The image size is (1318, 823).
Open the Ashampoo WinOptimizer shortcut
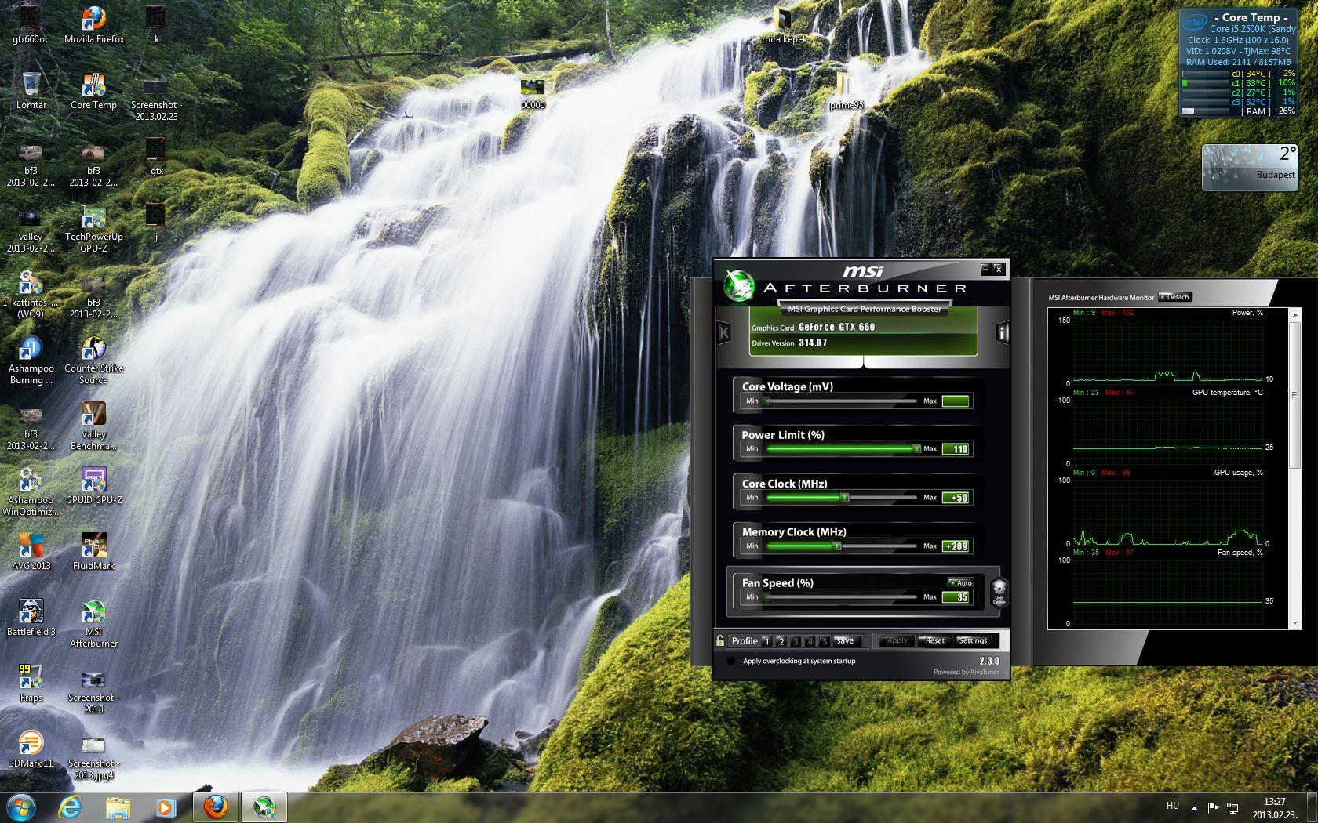tap(31, 492)
